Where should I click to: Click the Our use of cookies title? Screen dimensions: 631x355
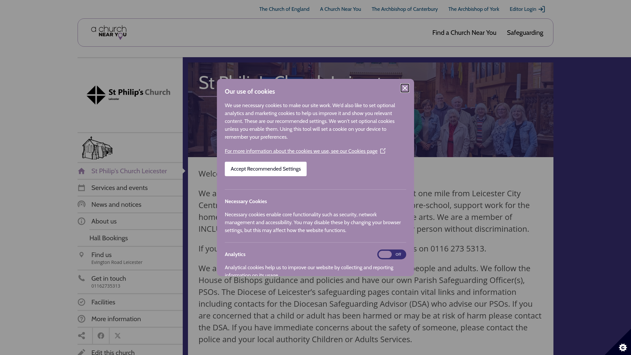(x=250, y=92)
